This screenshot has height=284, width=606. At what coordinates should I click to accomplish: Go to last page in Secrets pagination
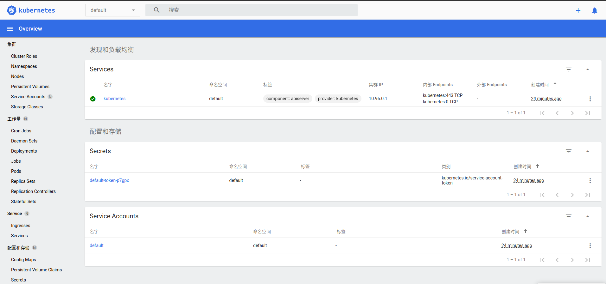(588, 195)
